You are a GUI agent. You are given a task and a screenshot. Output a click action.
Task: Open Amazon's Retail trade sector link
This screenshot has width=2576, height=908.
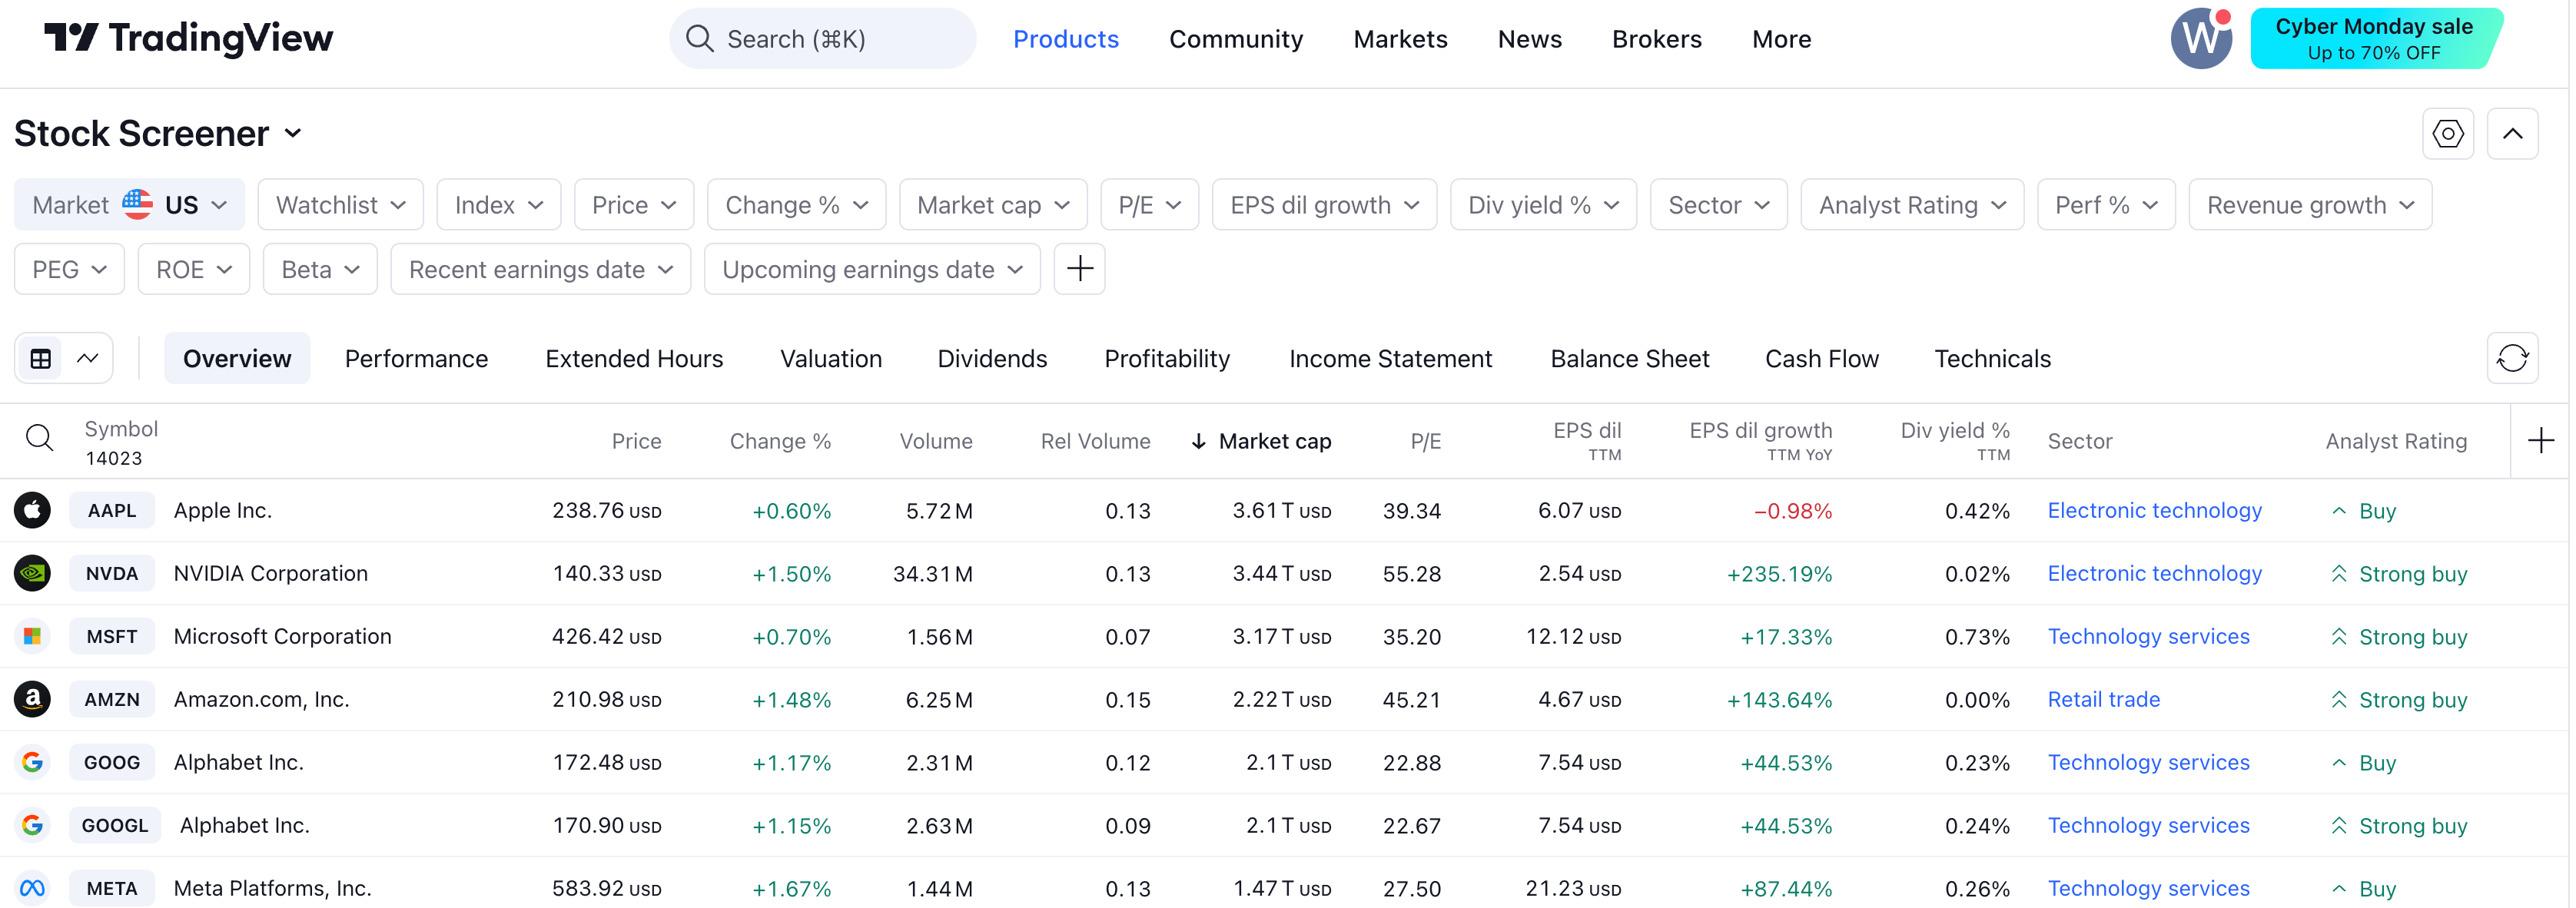(2103, 699)
